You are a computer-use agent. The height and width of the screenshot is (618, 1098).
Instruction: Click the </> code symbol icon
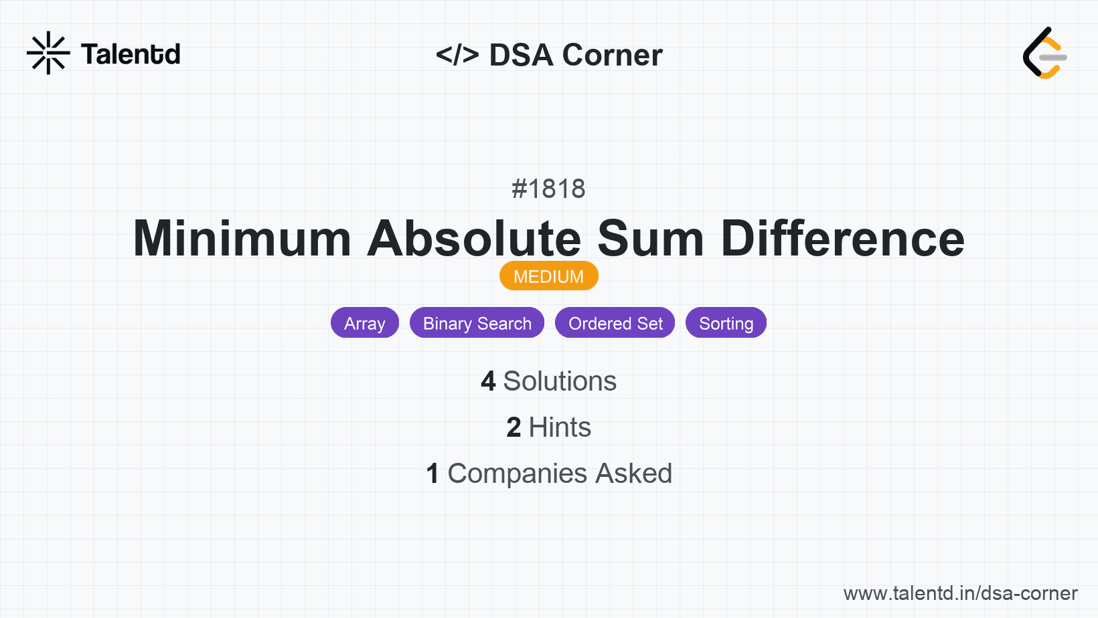(457, 55)
